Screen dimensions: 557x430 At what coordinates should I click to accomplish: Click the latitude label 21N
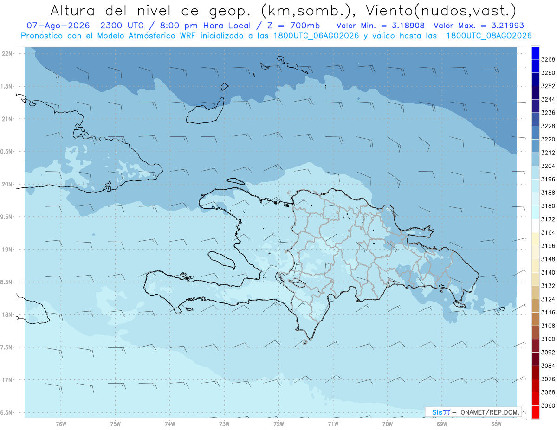coord(7,119)
